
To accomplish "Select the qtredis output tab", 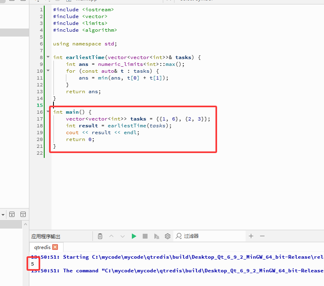I will [42, 247].
